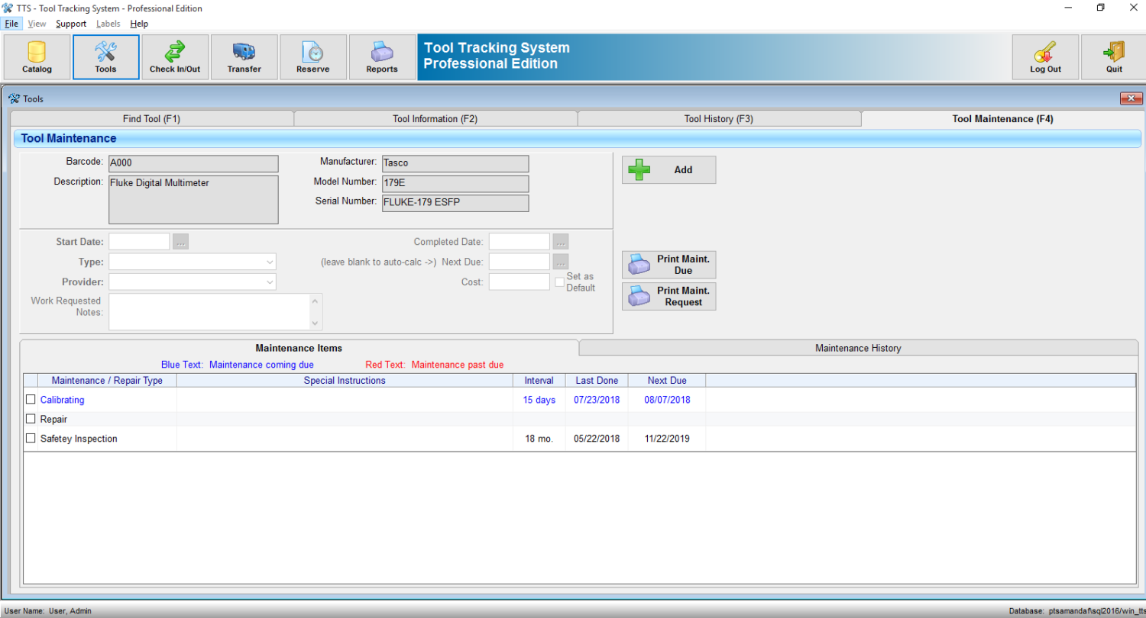Viewport: 1146px width, 618px height.
Task: Check the Safetey Inspection row checkbox
Action: pyautogui.click(x=31, y=438)
